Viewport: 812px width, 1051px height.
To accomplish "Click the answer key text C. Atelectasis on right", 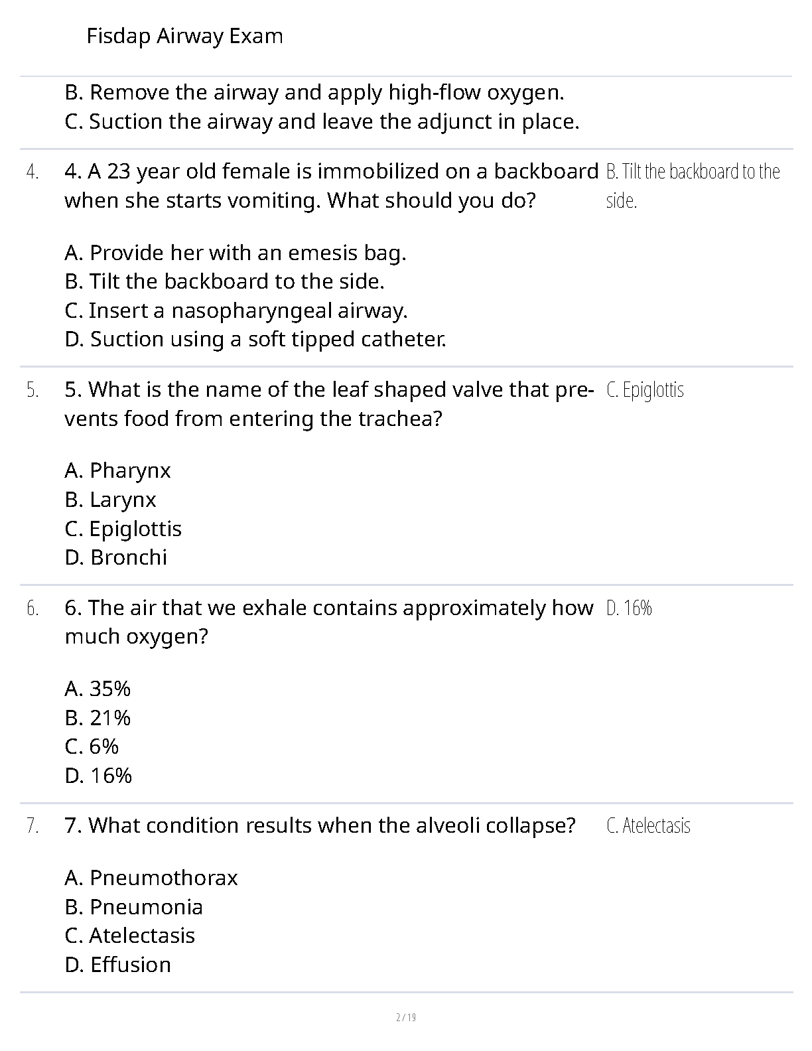I will coord(648,826).
